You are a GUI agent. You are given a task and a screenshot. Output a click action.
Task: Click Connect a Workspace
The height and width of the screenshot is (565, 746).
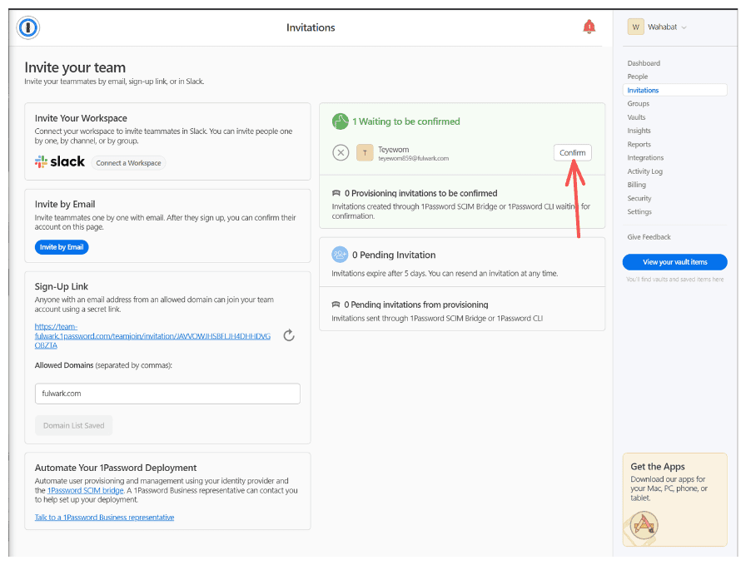point(128,162)
